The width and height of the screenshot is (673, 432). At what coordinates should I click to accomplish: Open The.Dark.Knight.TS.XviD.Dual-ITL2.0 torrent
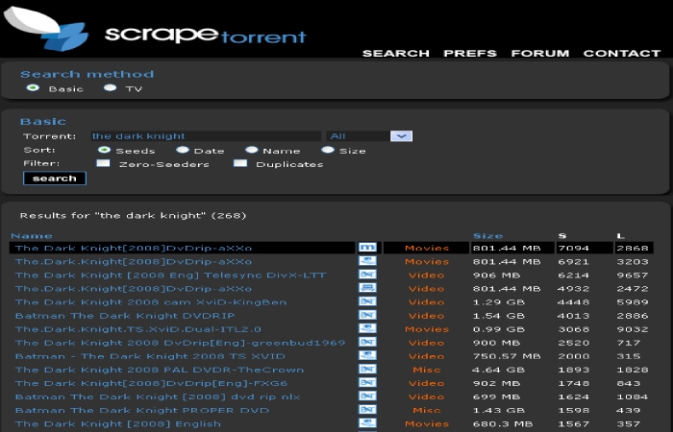pos(138,329)
